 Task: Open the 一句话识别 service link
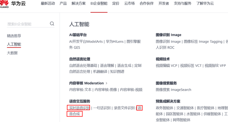point(102,108)
